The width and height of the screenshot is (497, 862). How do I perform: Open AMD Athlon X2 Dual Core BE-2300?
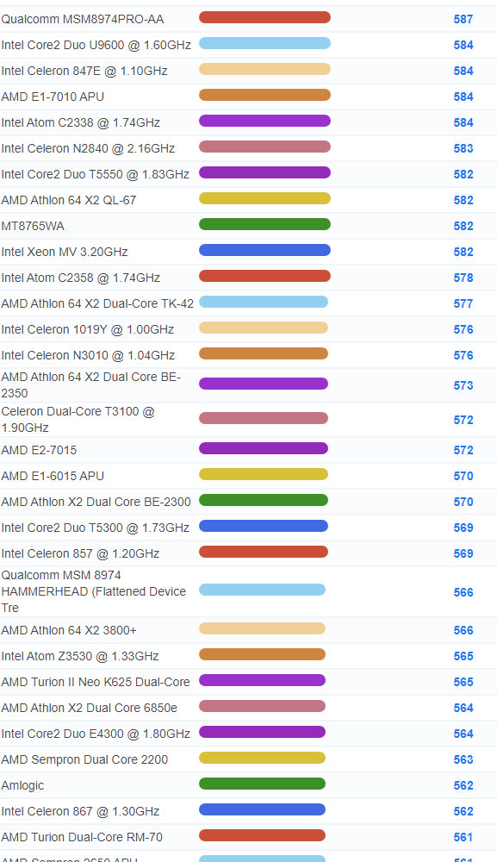point(96,502)
